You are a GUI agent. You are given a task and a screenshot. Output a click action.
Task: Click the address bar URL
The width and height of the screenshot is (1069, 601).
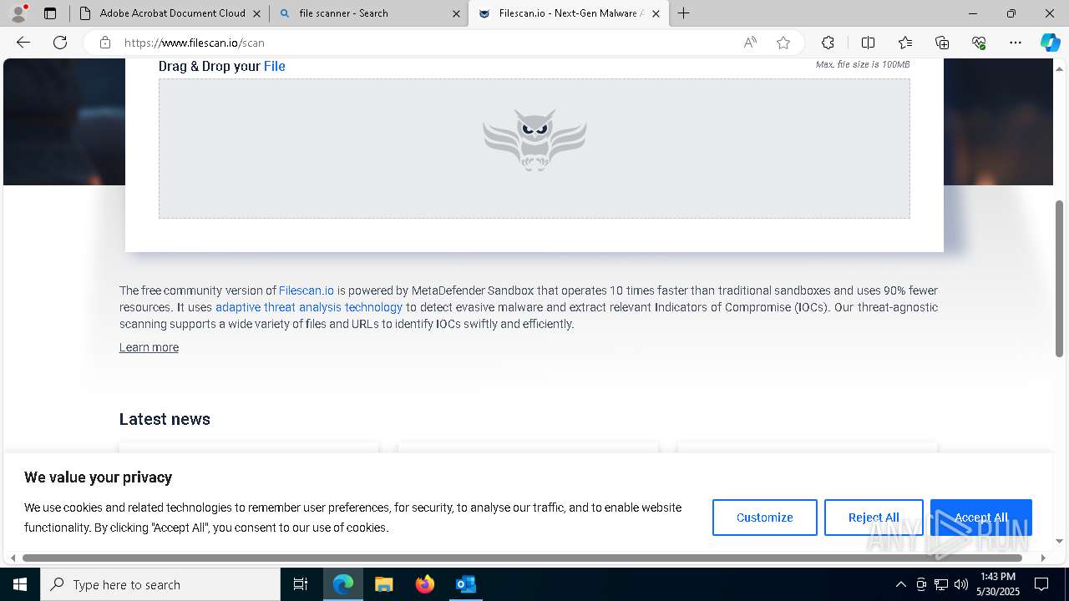click(195, 43)
